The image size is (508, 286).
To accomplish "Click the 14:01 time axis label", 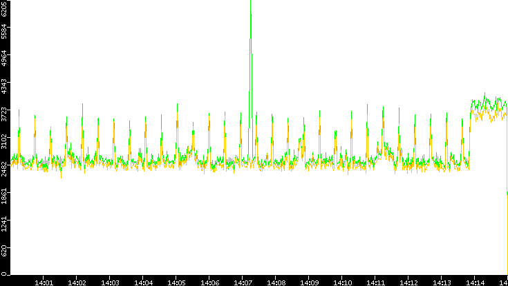I will (44, 283).
